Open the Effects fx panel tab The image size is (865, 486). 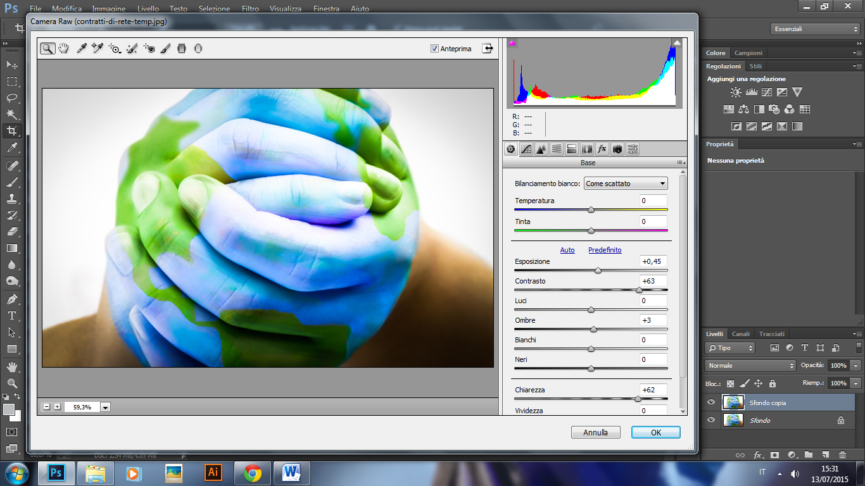tap(602, 149)
